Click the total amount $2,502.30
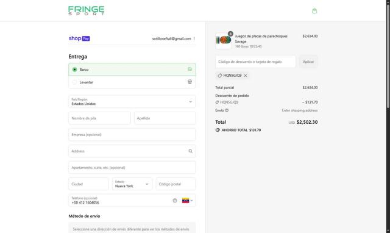 [307, 122]
